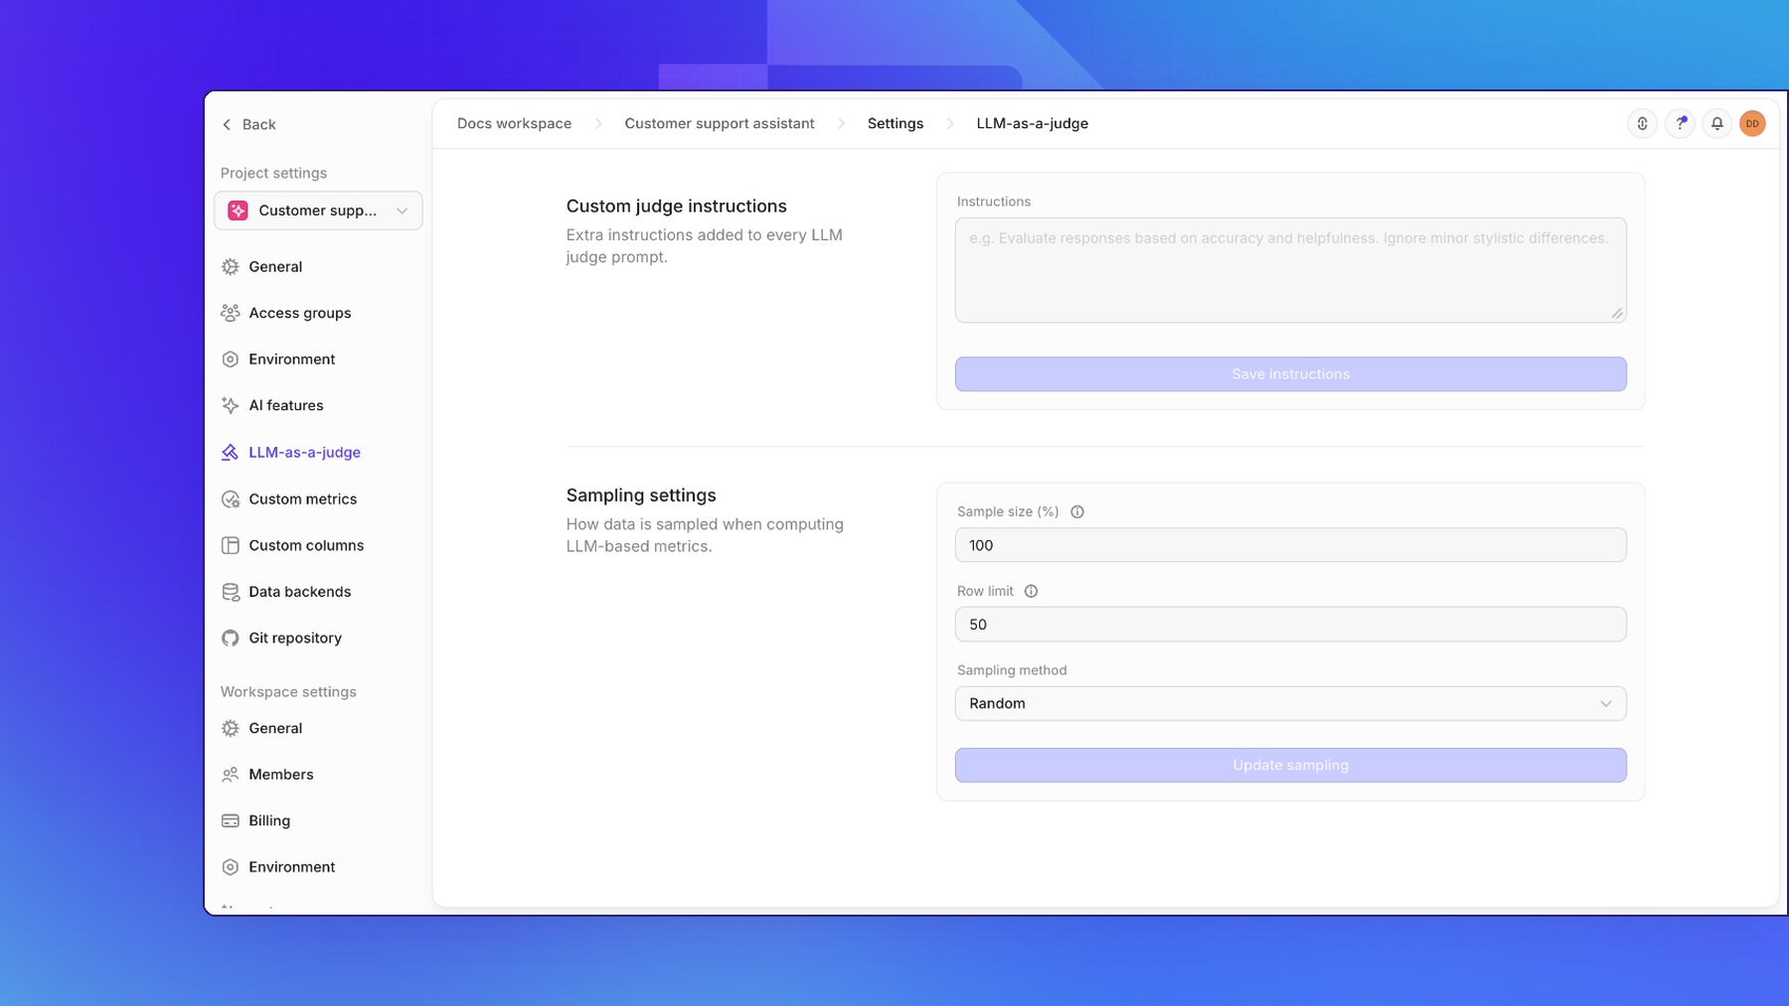Show Sample size info tooltip icon
This screenshot has width=1789, height=1006.
pyautogui.click(x=1077, y=511)
